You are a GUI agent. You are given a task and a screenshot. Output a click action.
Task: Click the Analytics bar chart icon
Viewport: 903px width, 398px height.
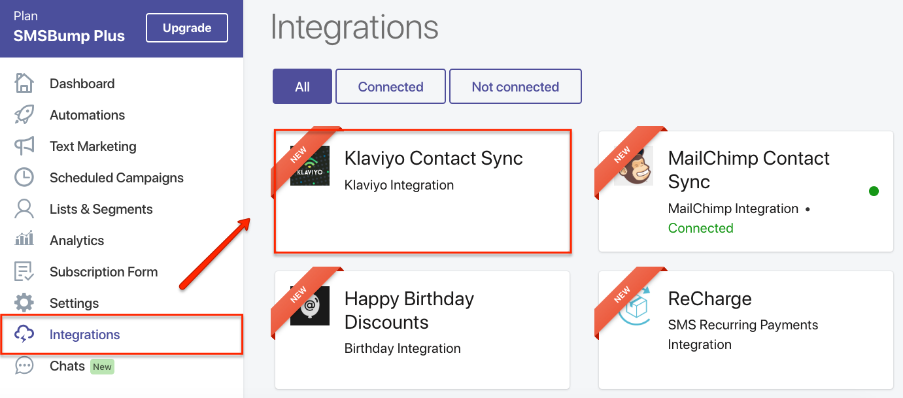[x=24, y=239]
